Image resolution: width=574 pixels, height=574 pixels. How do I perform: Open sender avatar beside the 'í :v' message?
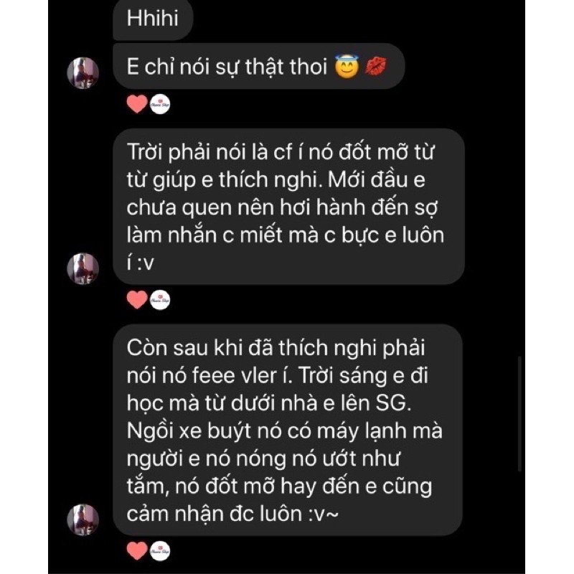[83, 268]
